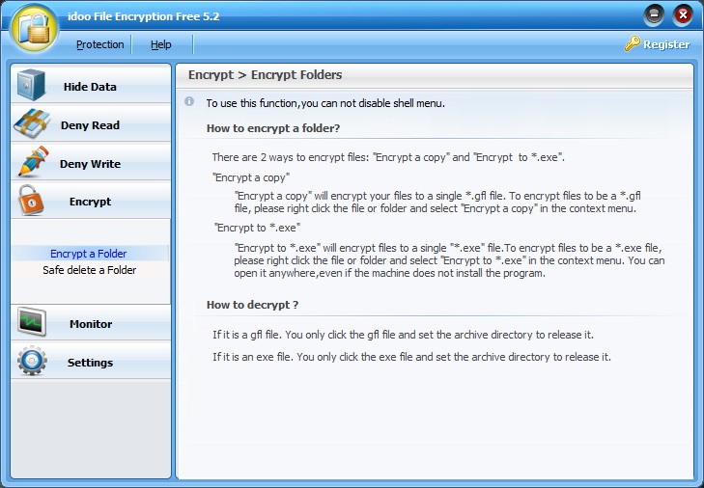Expand the Settings section
The height and width of the screenshot is (488, 704).
tap(91, 361)
